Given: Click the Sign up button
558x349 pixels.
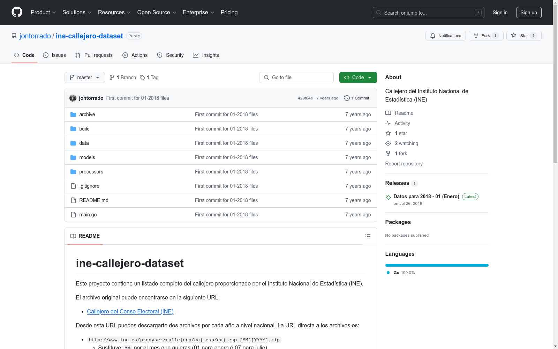Looking at the screenshot, I should (x=529, y=13).
